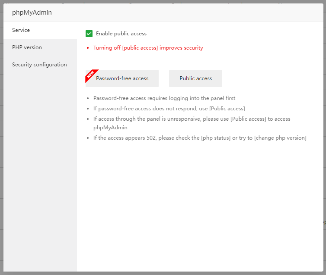This screenshot has width=326, height=275.
Task: Click the note about the panel being unresponsive
Action: 192,119
